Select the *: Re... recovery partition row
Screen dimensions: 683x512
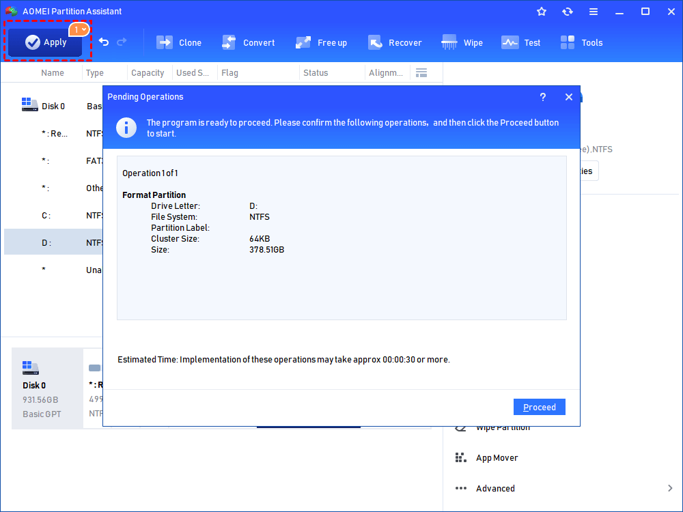(53, 133)
